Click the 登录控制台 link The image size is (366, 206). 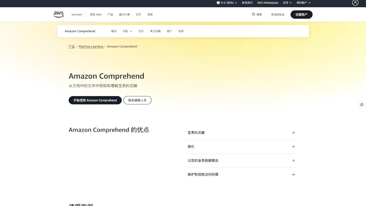click(x=278, y=14)
